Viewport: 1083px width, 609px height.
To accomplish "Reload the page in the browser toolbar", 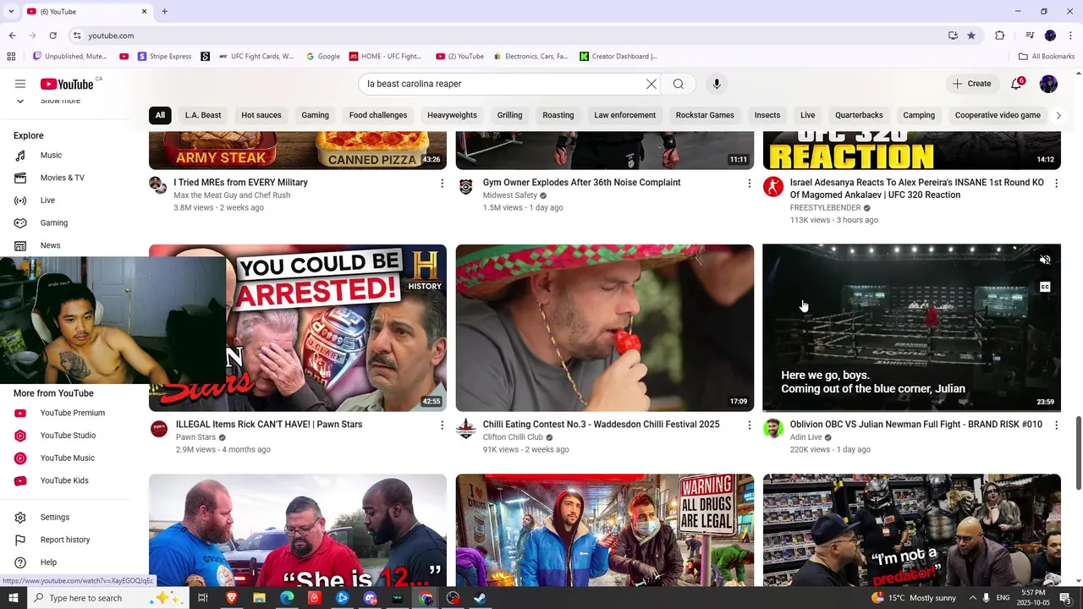I will tap(52, 36).
